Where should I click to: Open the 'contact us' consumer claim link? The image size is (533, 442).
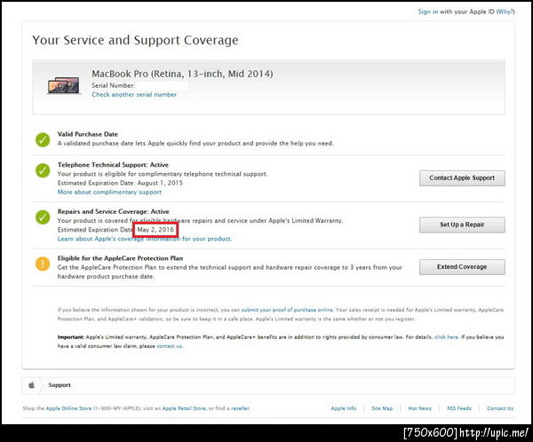pyautogui.click(x=170, y=346)
